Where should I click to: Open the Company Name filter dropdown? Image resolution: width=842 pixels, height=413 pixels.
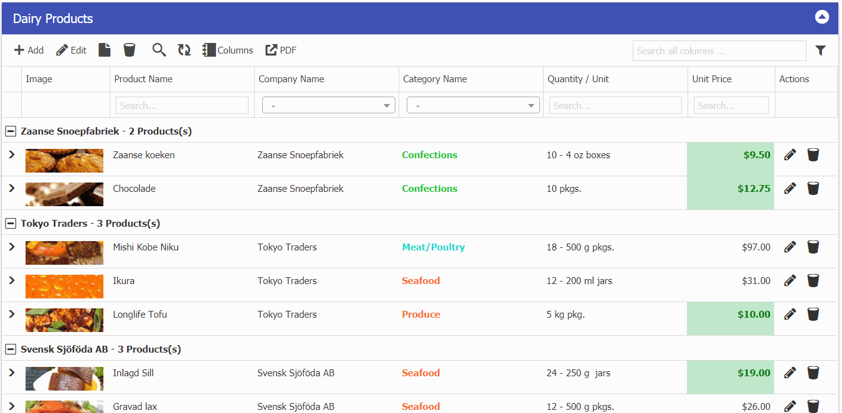(x=329, y=106)
